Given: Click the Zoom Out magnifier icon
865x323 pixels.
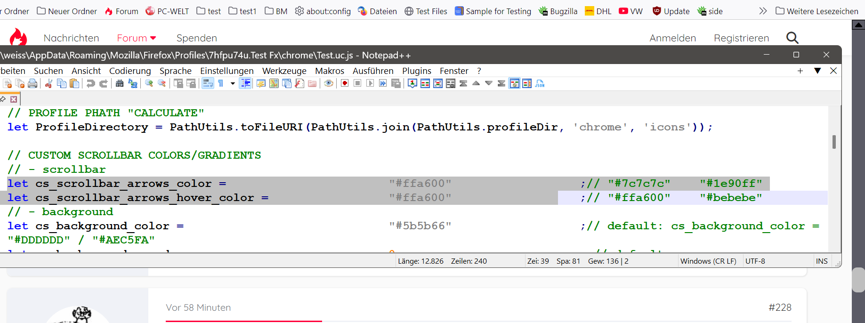Looking at the screenshot, I should click(162, 83).
